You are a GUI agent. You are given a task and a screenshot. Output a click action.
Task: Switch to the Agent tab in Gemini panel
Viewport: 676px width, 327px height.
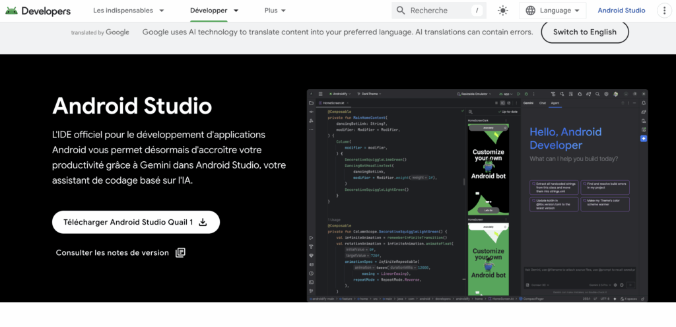[x=555, y=103]
